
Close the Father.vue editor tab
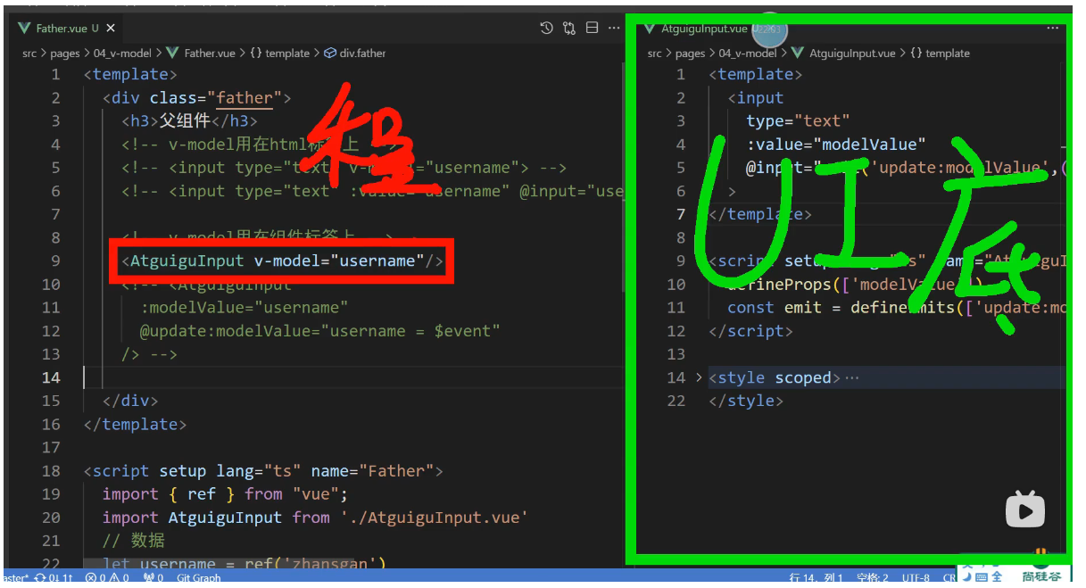(x=111, y=29)
